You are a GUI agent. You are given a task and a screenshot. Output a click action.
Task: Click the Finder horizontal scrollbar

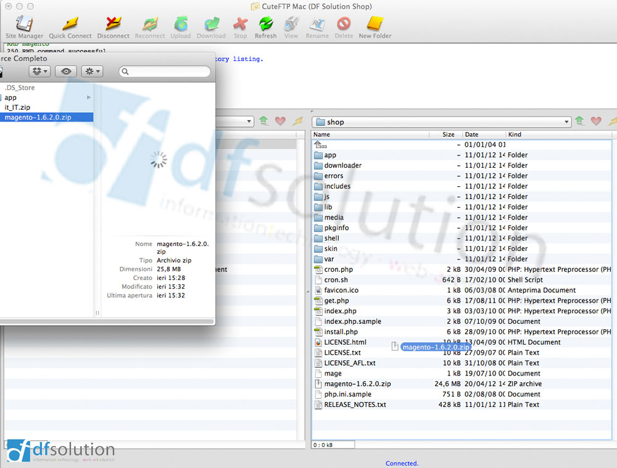point(107,321)
